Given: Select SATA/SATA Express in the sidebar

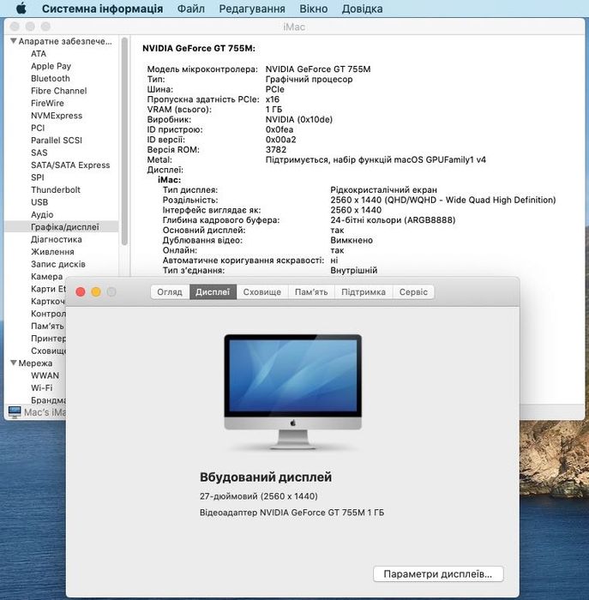Looking at the screenshot, I should pos(70,165).
